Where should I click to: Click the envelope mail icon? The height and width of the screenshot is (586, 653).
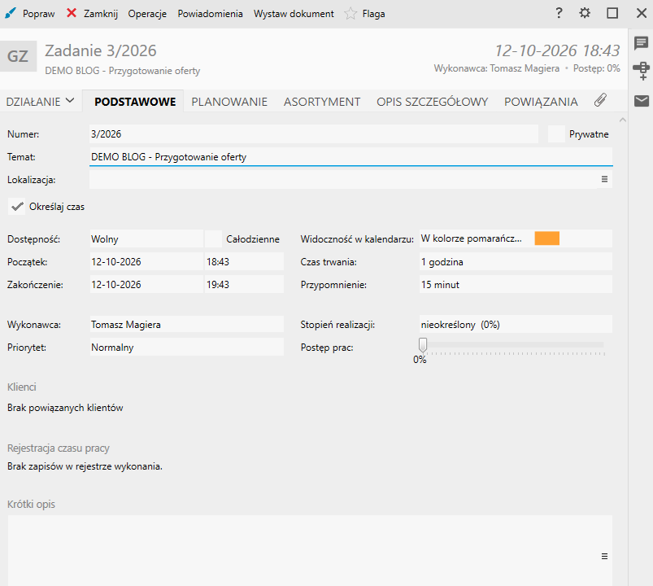642,100
